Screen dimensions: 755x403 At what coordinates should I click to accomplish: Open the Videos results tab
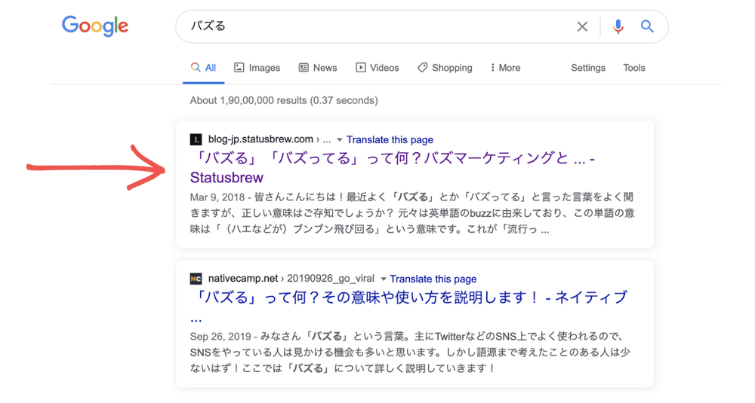click(377, 68)
